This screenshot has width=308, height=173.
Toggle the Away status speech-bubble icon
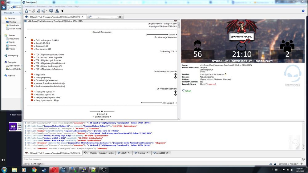pyautogui.click(x=51, y=11)
